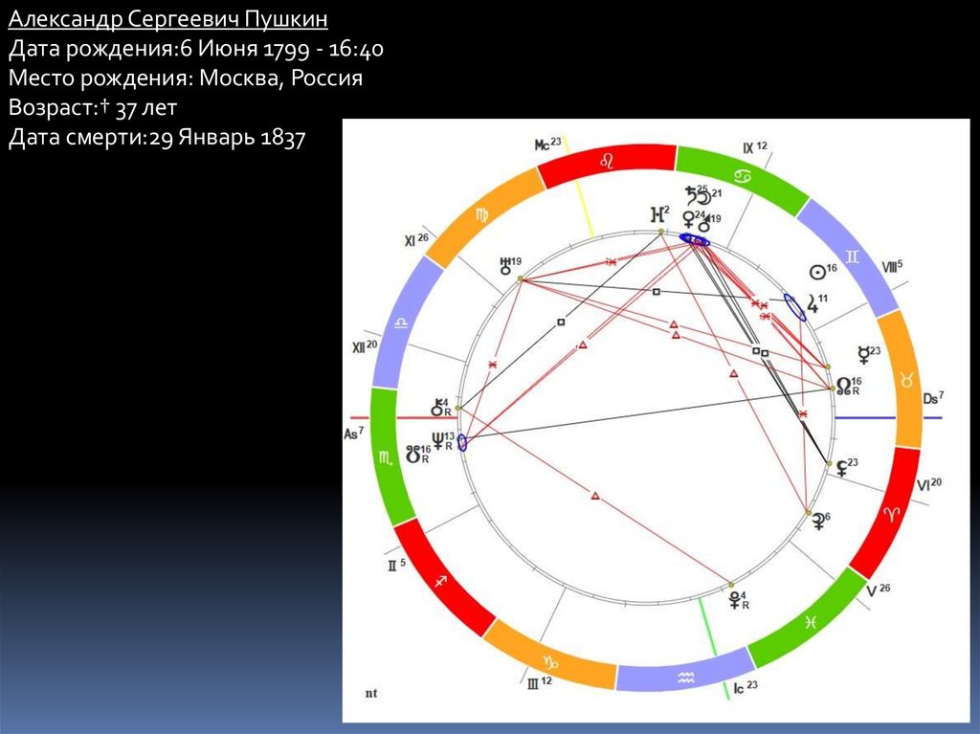Click the Libra symbol on the lavender sector
Screen dimensions: 980x734
click(400, 323)
